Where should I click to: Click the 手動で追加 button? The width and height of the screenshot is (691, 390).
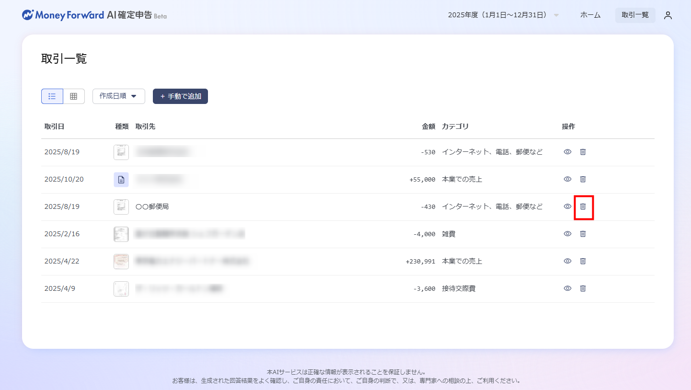180,96
